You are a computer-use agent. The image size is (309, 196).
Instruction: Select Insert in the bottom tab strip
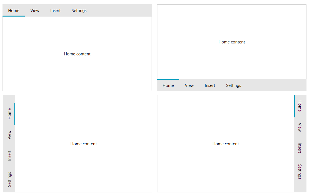coord(210,85)
